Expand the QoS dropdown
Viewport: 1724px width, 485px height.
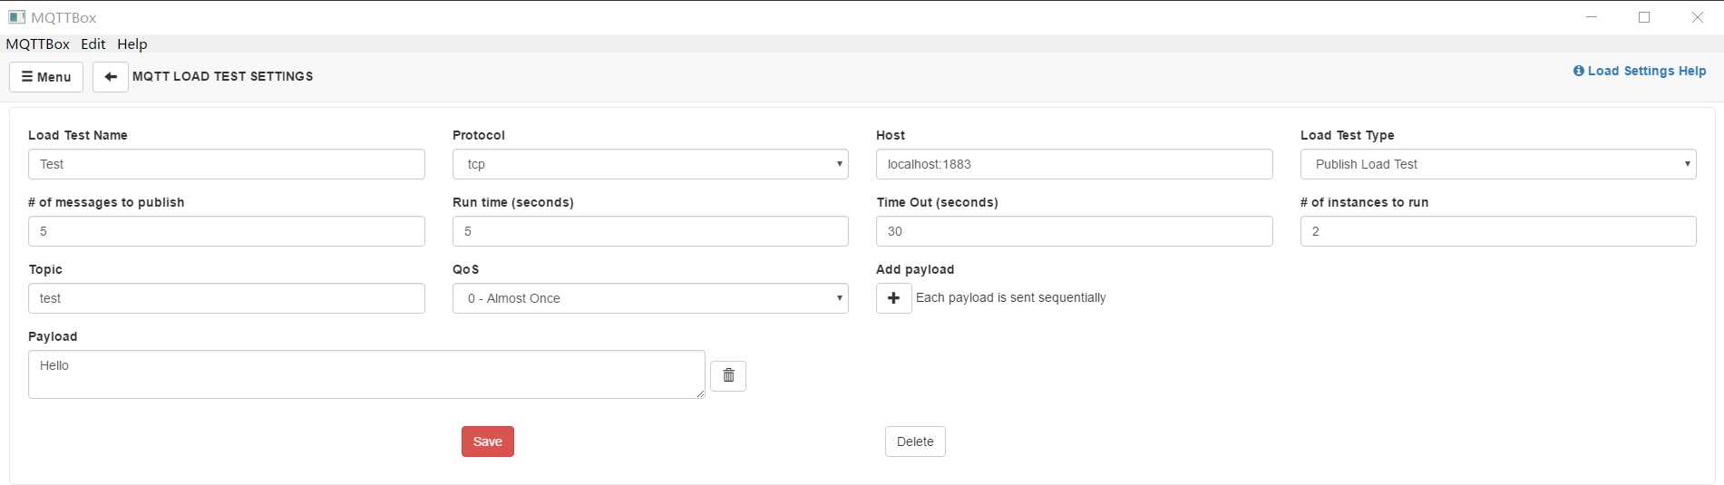click(650, 298)
